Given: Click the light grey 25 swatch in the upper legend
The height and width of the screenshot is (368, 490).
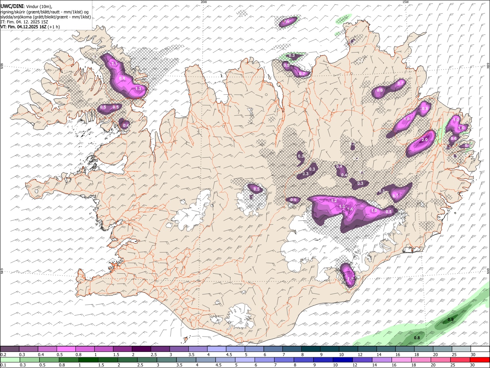Looking at the screenshot, I should (461, 349).
